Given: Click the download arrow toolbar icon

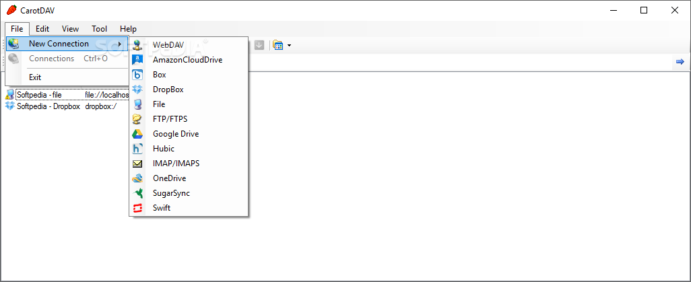Looking at the screenshot, I should (259, 45).
